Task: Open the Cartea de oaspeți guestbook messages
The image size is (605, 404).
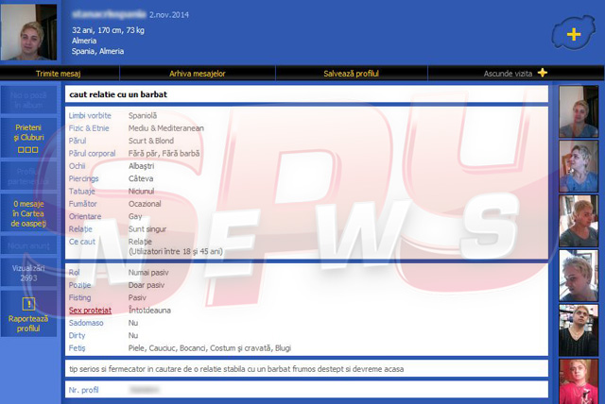Action: point(28,214)
